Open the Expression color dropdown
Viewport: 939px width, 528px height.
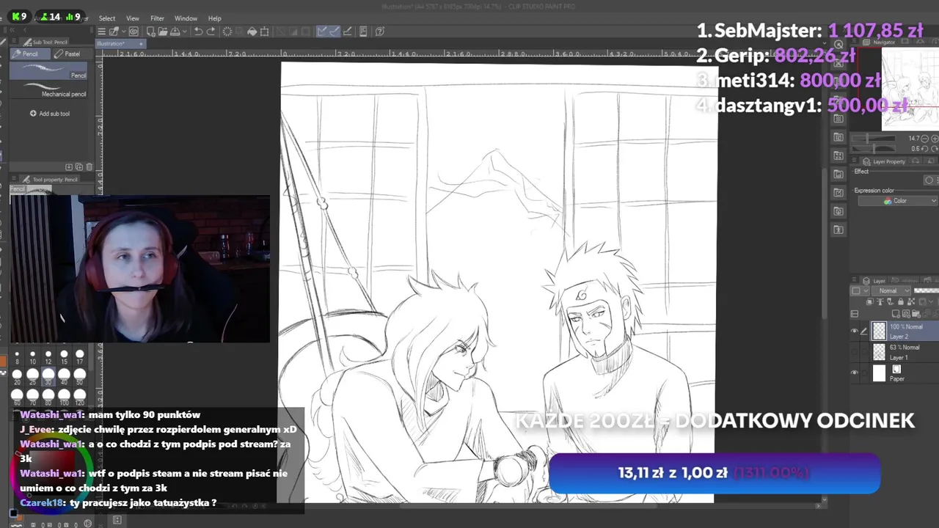click(x=899, y=200)
